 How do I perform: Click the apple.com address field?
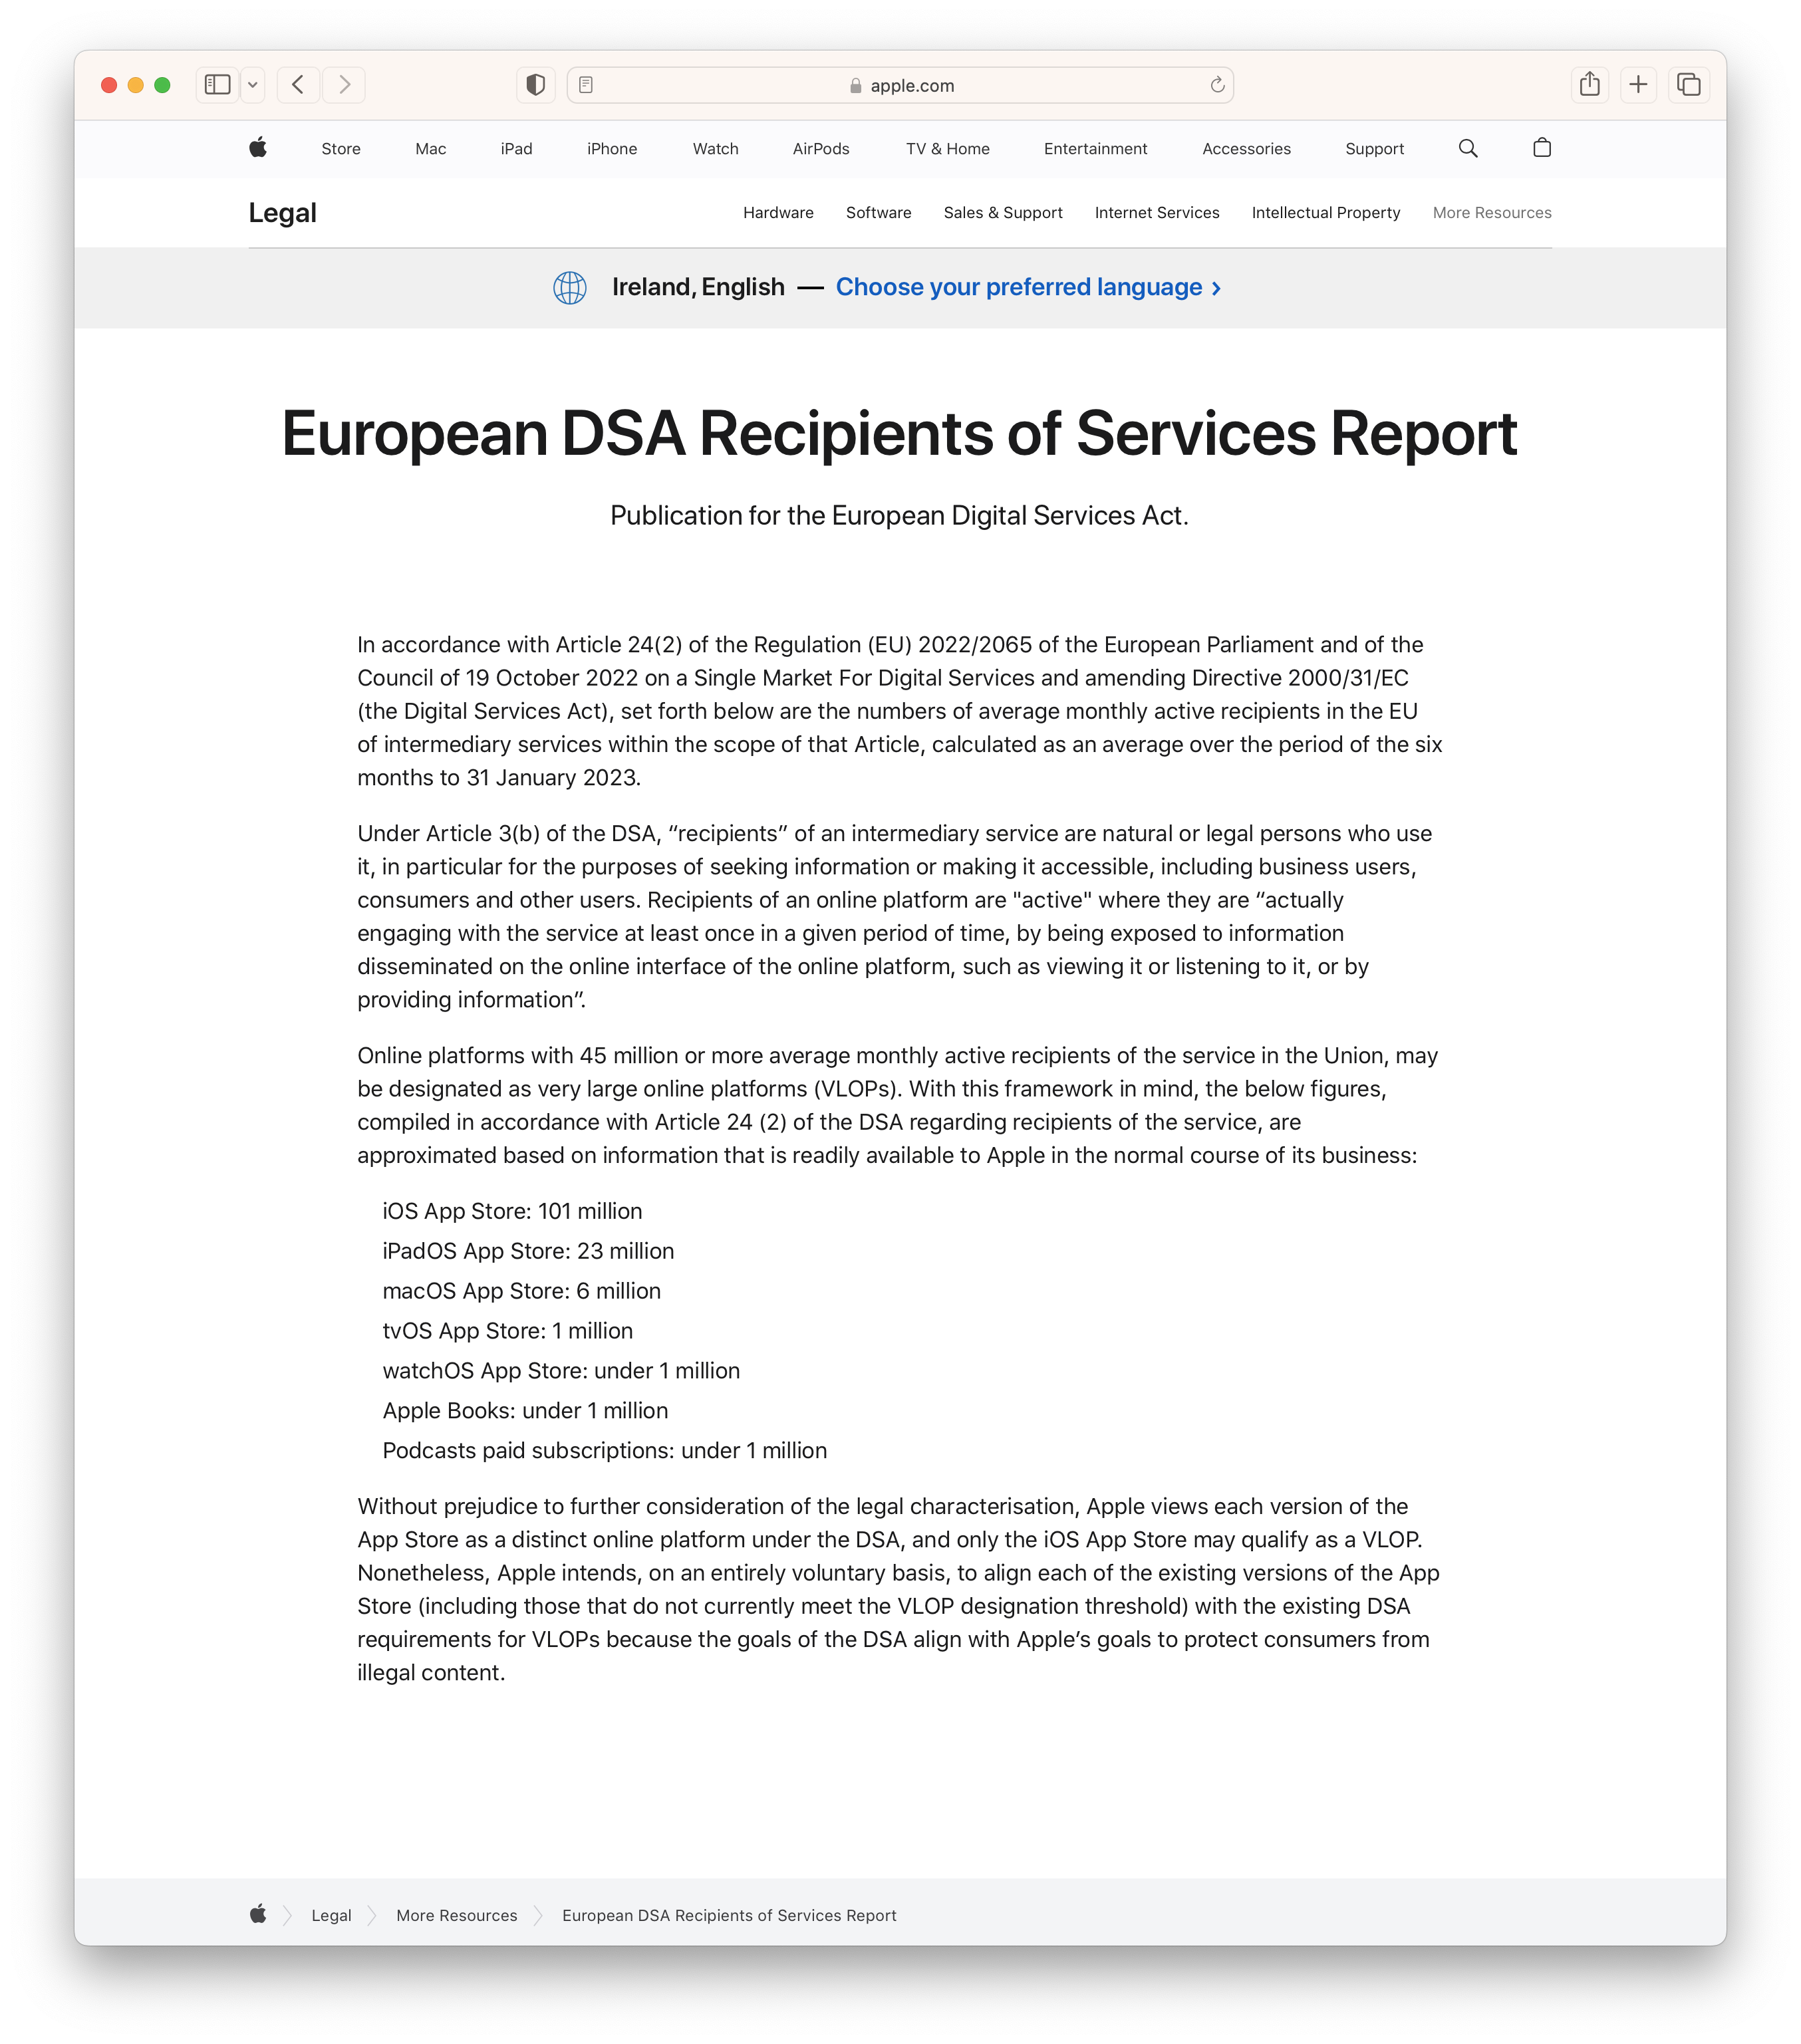tap(900, 85)
